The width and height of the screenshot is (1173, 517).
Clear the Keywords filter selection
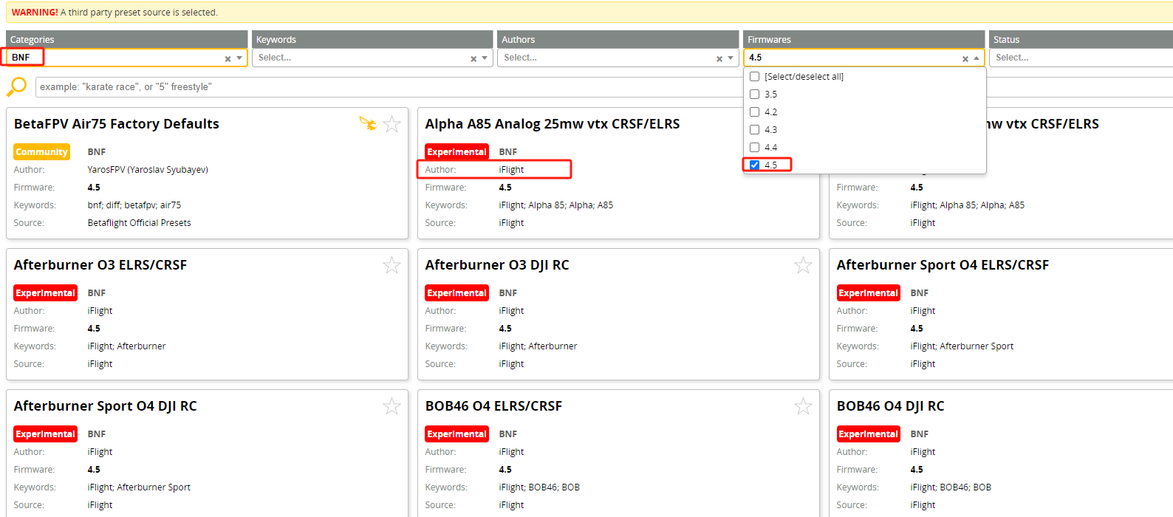point(473,58)
